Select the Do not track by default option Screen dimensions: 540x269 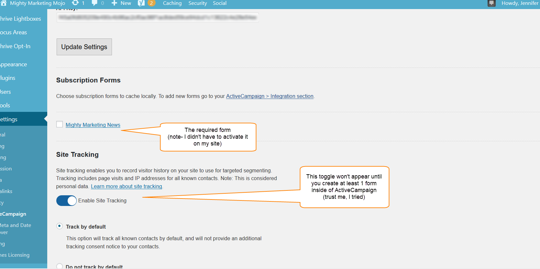point(60,266)
